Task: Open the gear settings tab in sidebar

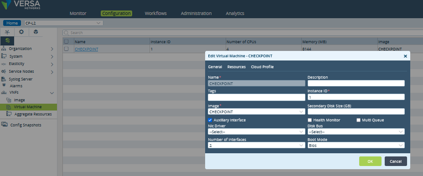Action: click(21, 32)
